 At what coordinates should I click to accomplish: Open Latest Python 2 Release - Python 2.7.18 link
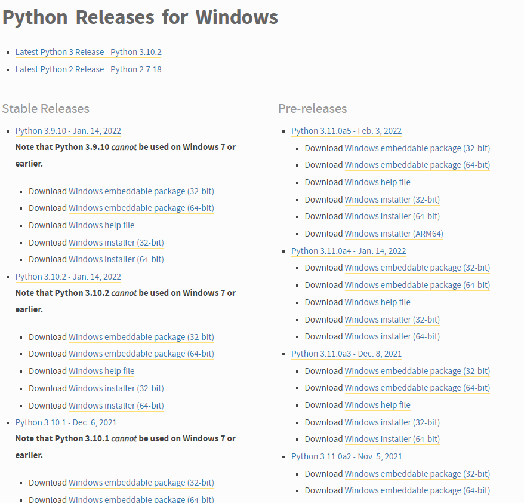[88, 69]
